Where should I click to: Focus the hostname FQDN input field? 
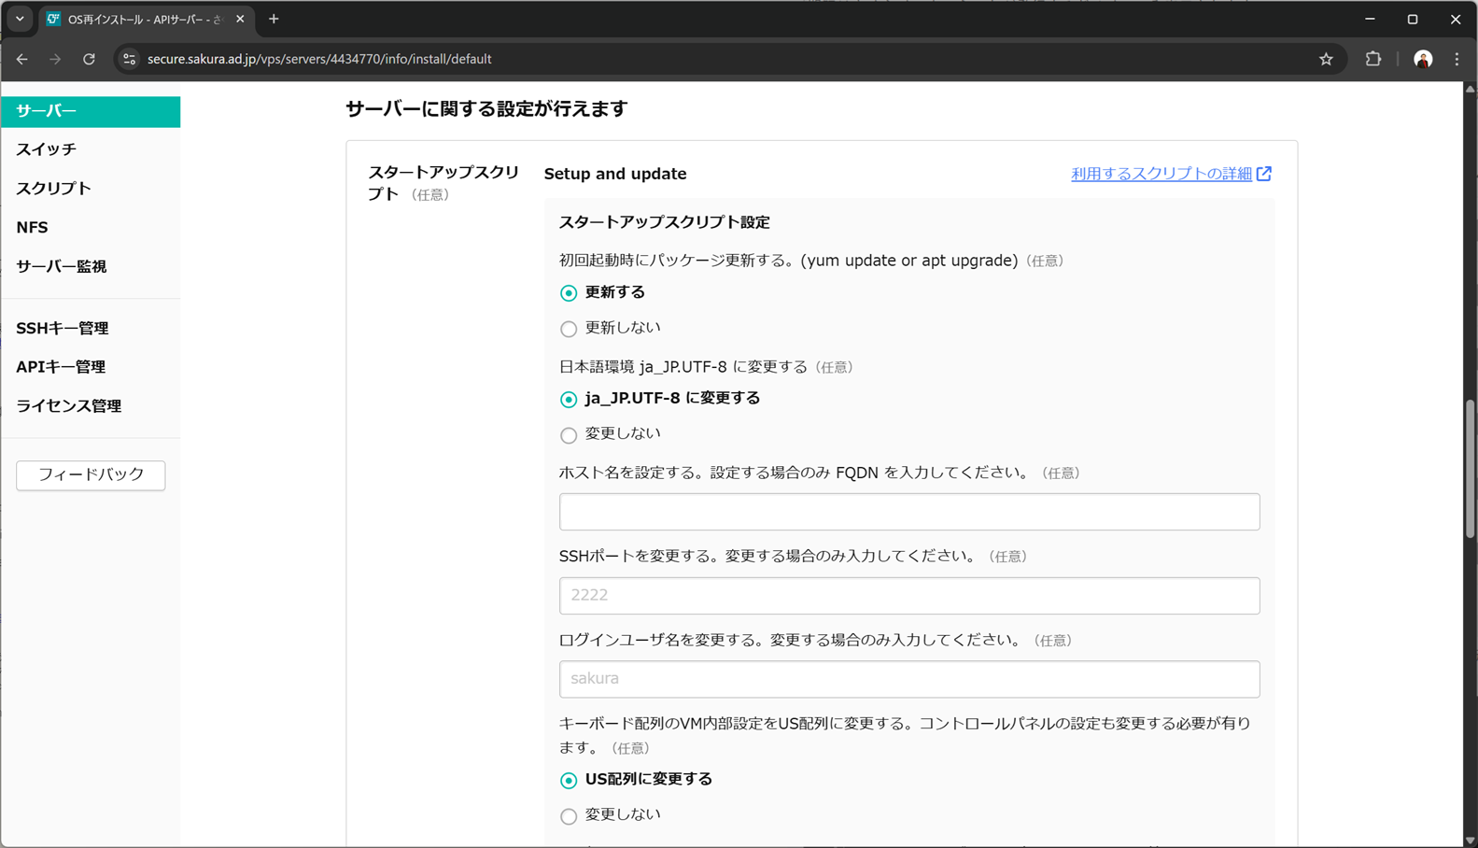pyautogui.click(x=908, y=512)
